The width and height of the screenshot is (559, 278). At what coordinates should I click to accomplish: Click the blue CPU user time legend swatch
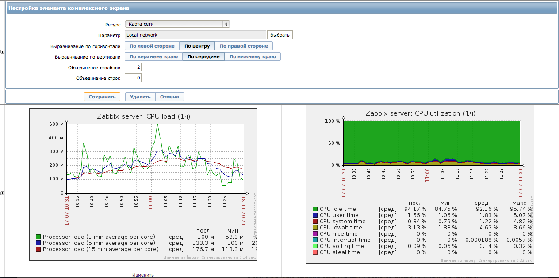315,215
